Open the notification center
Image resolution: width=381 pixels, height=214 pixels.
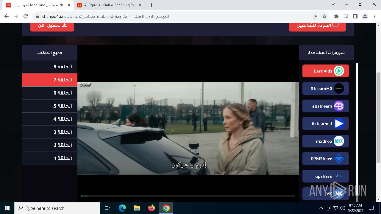(371, 208)
